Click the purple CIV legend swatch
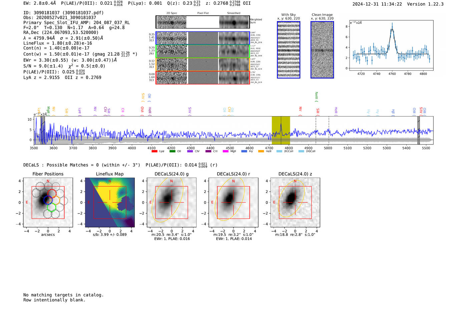The height and width of the screenshot is (318, 467). point(190,151)
